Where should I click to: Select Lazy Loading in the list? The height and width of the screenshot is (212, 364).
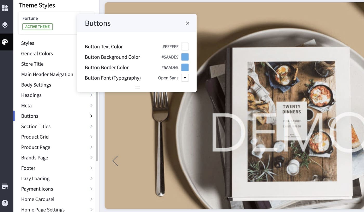coord(35,178)
